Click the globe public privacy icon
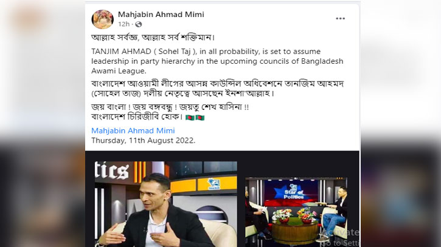The width and height of the screenshot is (441, 247). (138, 24)
